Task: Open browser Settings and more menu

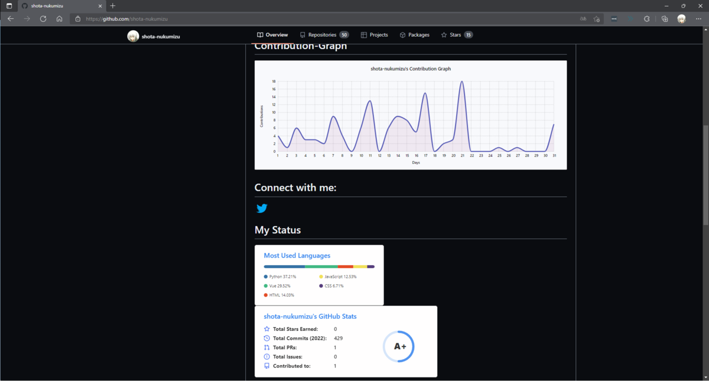Action: [698, 19]
